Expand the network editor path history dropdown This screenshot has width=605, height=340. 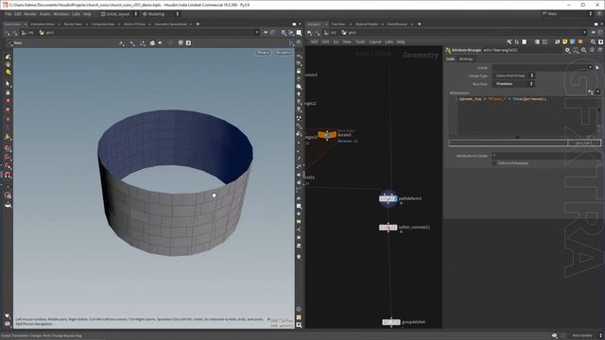[x=584, y=33]
